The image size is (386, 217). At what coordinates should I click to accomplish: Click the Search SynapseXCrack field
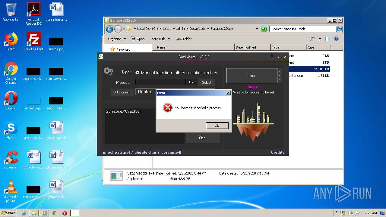302,29
